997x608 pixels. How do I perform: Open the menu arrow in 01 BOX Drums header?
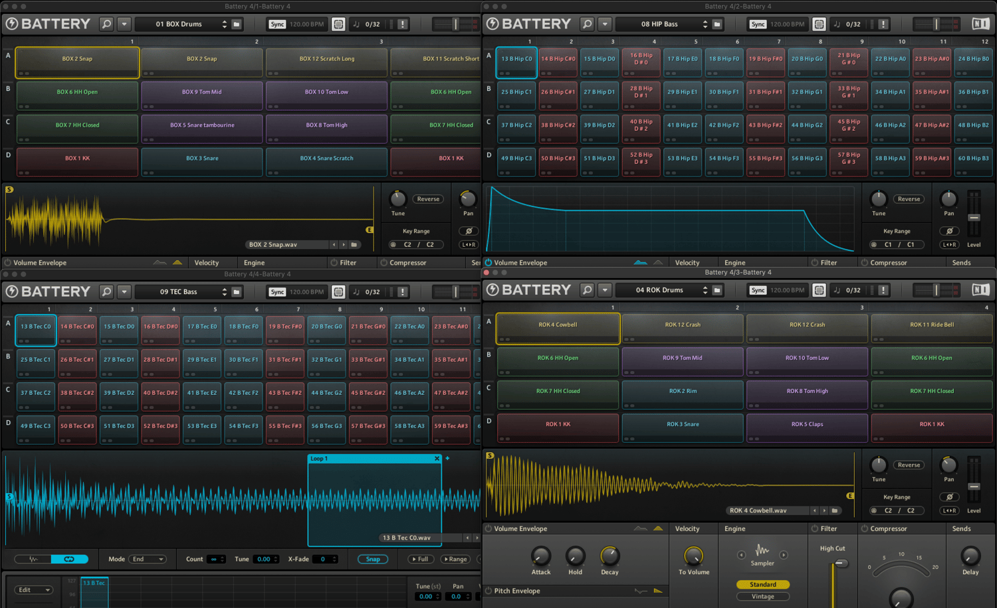124,25
